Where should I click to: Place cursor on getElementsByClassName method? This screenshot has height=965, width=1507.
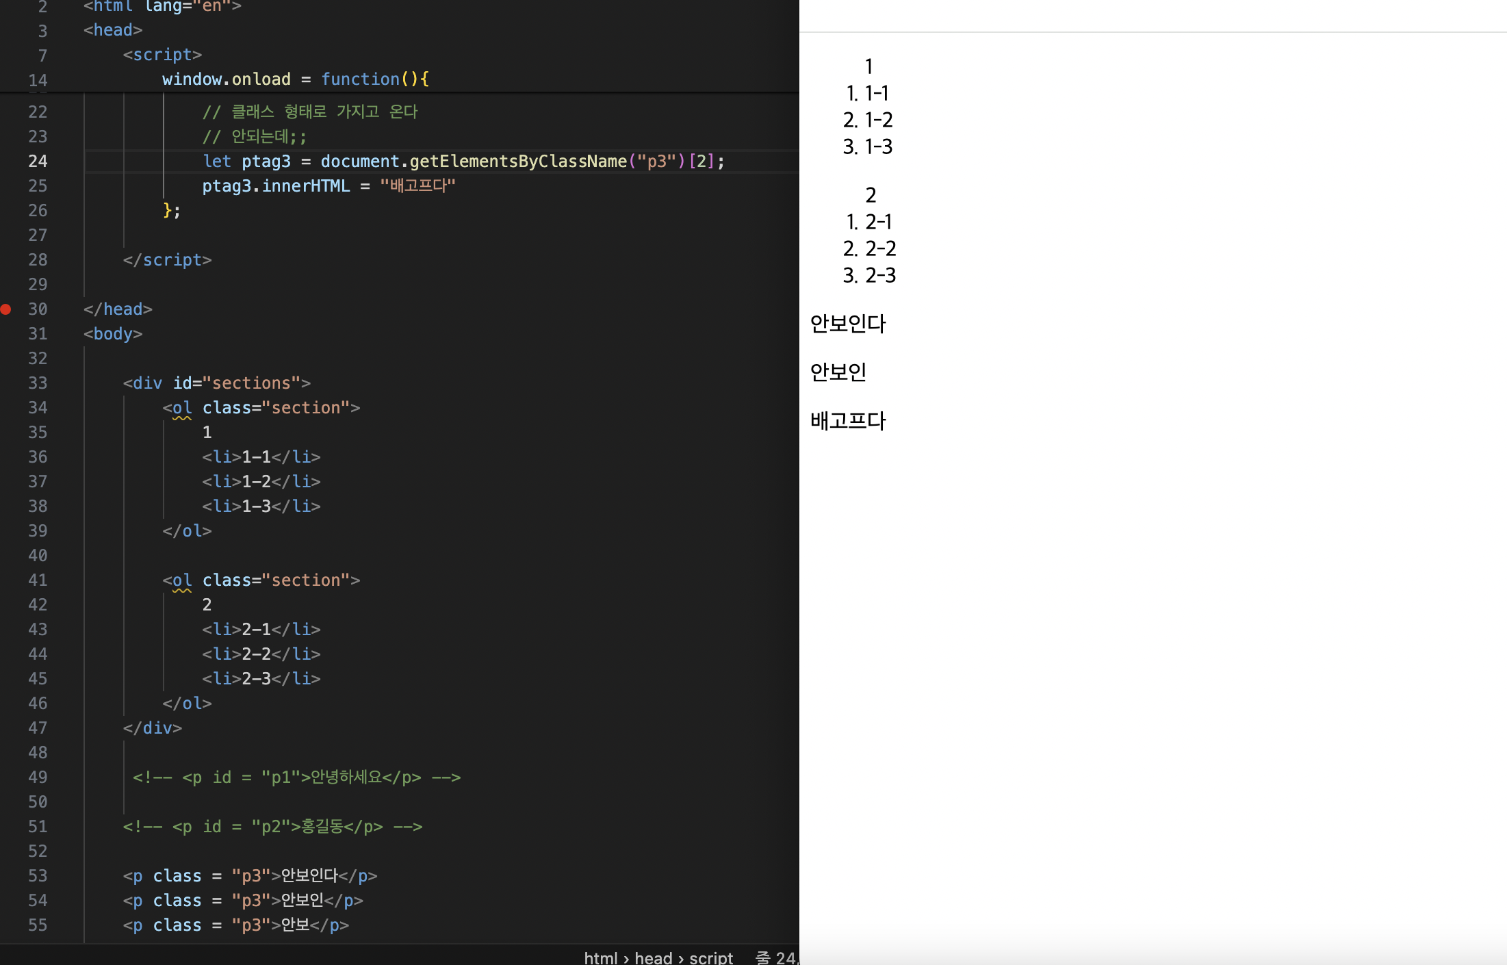pyautogui.click(x=517, y=162)
